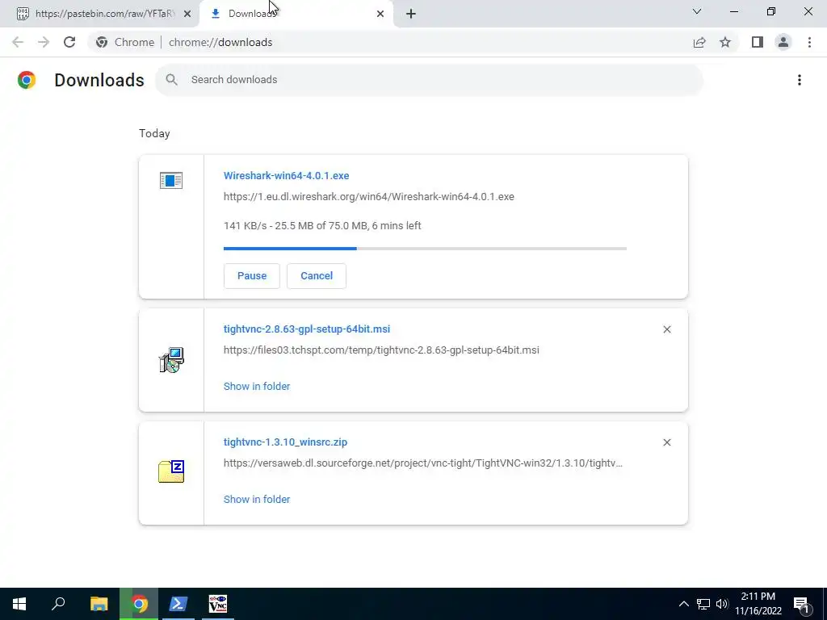The width and height of the screenshot is (827, 620).
Task: Open the tightvnc-2.8.63-gpl-setup-64bit.msi link
Action: click(307, 329)
